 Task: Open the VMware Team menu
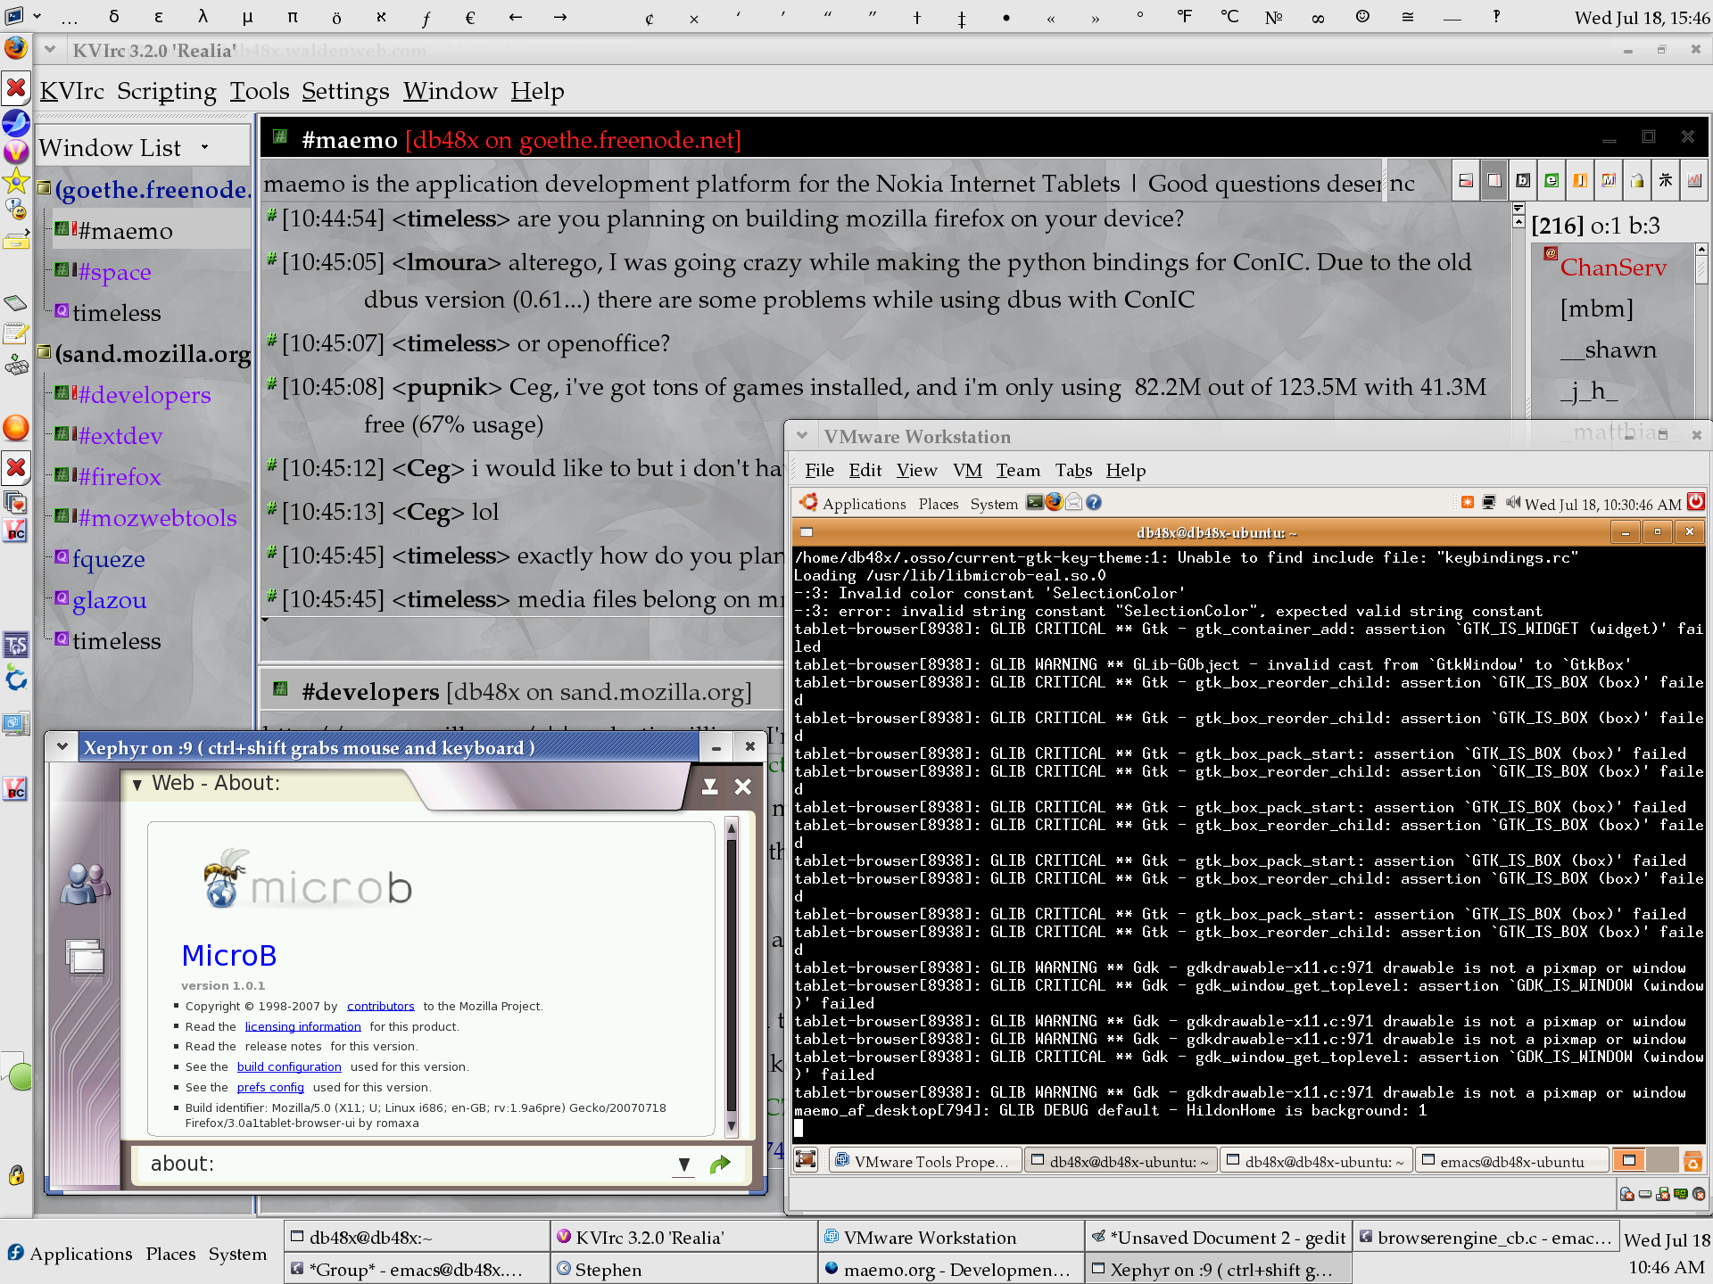pos(1018,470)
